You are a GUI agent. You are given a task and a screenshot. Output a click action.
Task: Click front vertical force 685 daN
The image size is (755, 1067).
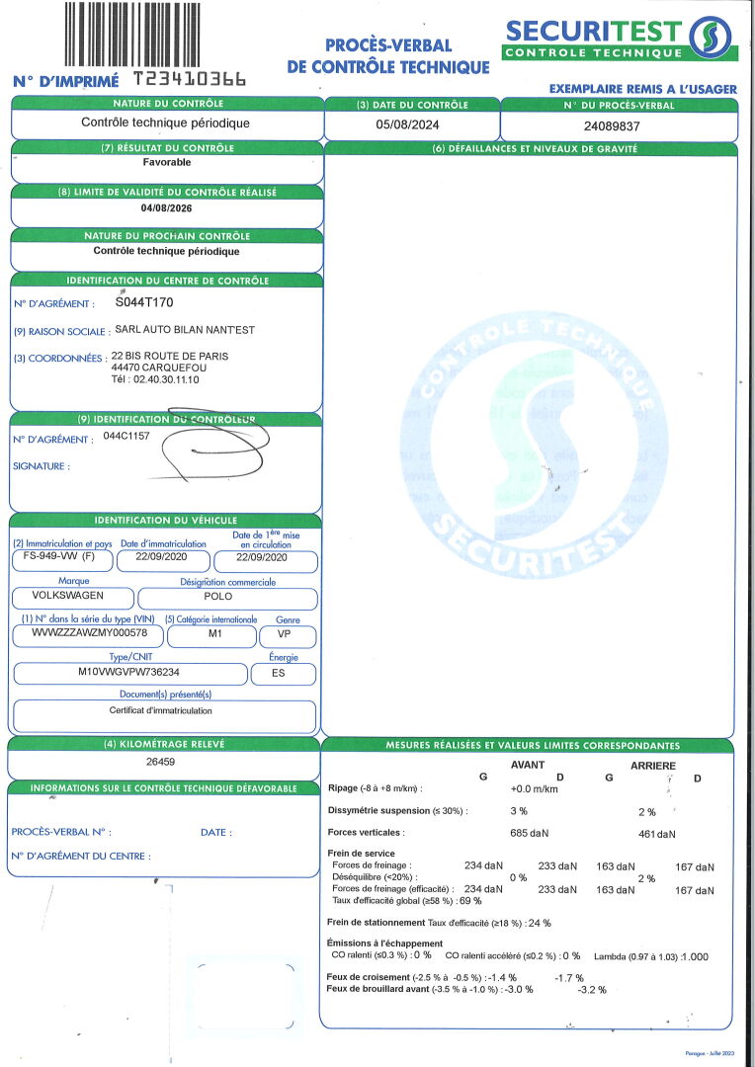click(x=529, y=833)
